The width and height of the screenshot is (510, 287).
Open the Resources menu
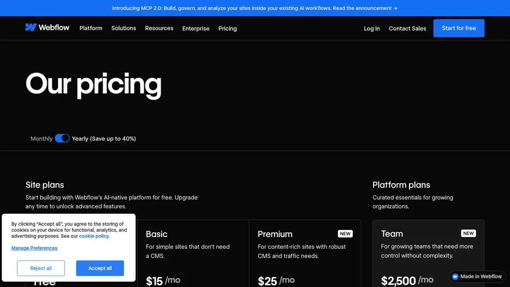(159, 28)
